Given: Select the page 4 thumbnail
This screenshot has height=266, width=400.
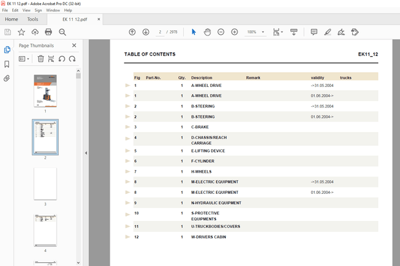Looking at the screenshot, I should [45, 230].
